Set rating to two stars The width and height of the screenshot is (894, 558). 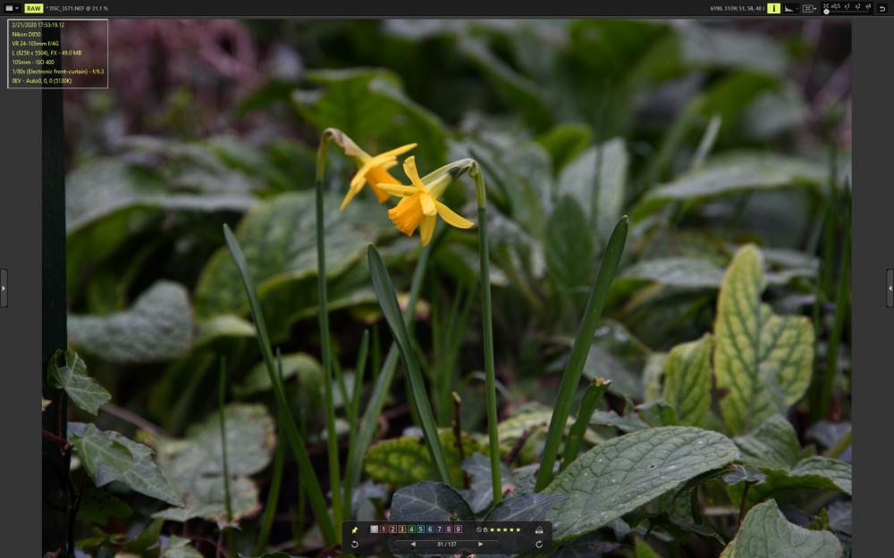[498, 530]
